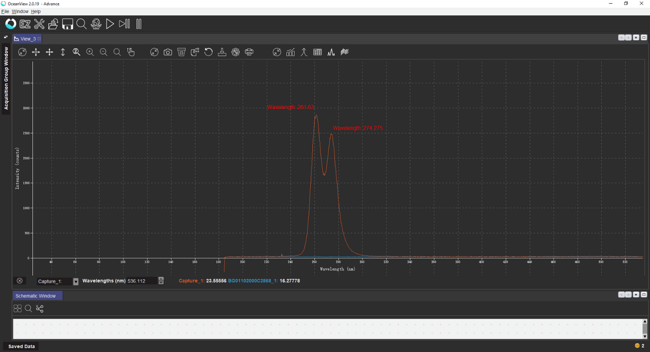The image size is (650, 352).
Task: Select the peak finding icon
Action: tap(304, 52)
